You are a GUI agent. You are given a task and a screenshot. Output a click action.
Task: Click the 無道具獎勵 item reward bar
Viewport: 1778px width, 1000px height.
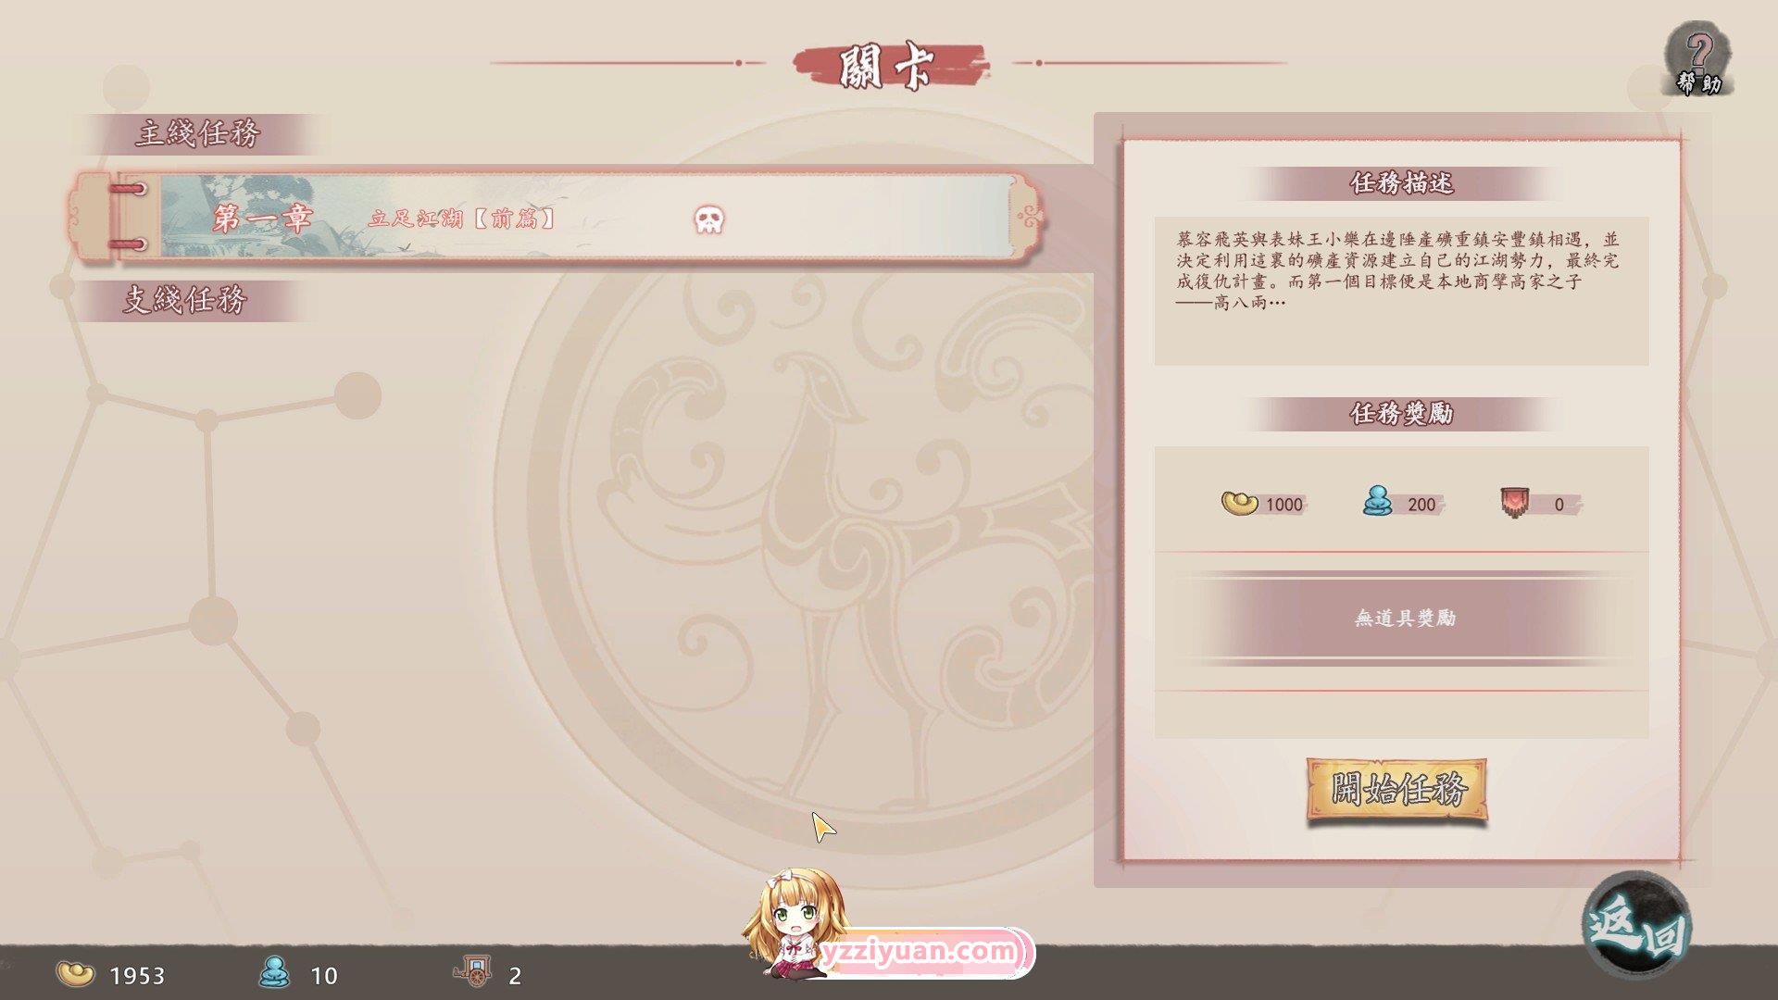pyautogui.click(x=1402, y=618)
